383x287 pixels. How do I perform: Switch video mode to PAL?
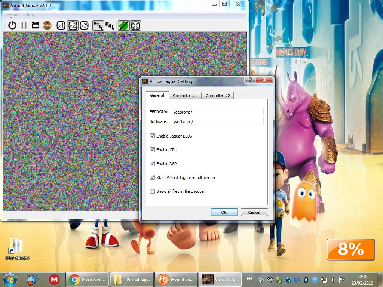pos(110,25)
